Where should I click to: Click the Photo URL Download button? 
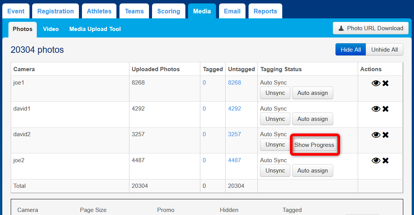coord(371,28)
